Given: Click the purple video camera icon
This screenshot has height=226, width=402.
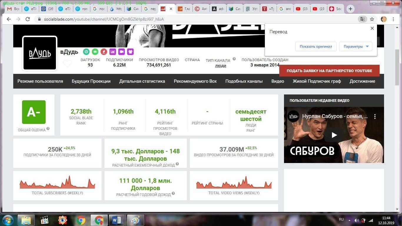Looking at the screenshot, I should tap(122, 52).
